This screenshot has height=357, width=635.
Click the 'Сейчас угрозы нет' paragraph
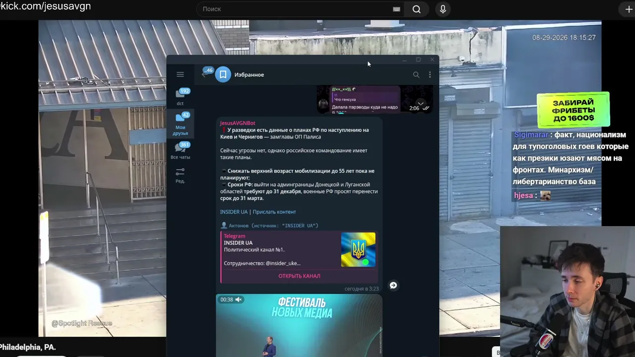(x=294, y=154)
